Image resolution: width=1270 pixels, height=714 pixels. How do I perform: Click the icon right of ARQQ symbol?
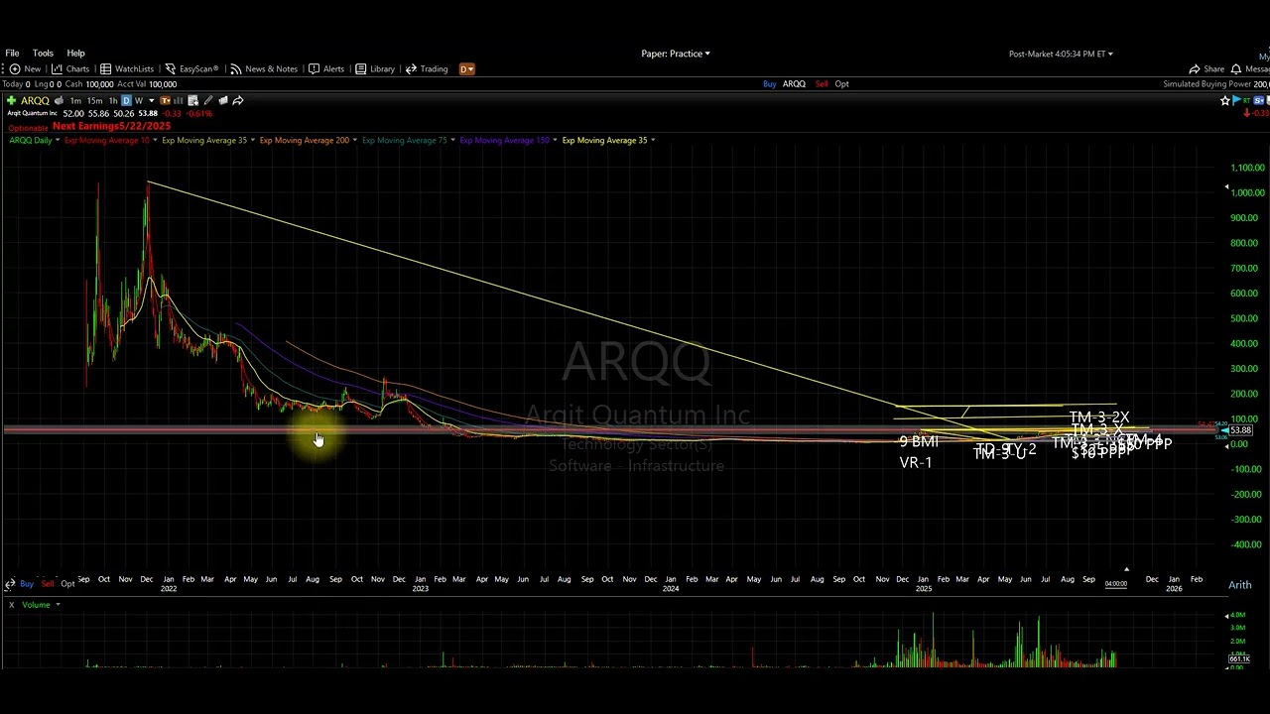click(59, 100)
